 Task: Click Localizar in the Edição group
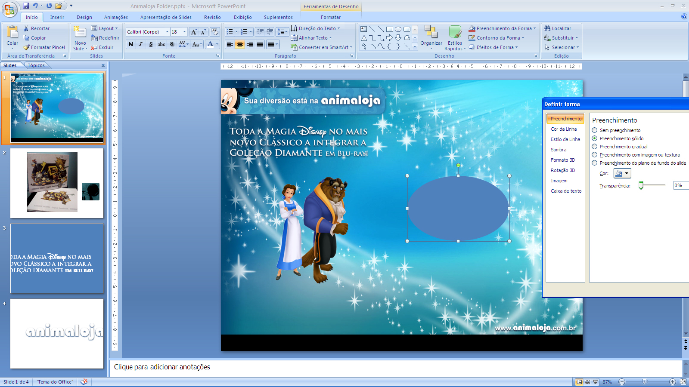pos(558,28)
